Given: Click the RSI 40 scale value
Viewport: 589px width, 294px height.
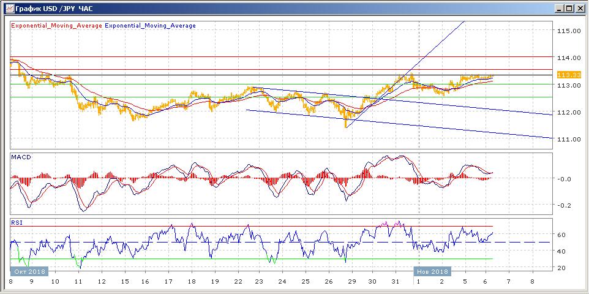Looking at the screenshot, I should (x=562, y=251).
